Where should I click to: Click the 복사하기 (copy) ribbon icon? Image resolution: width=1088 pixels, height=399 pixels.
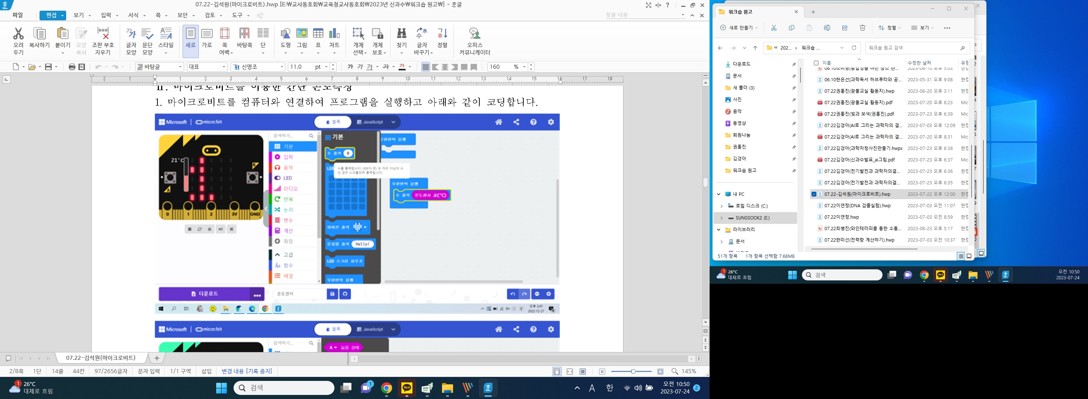[39, 34]
